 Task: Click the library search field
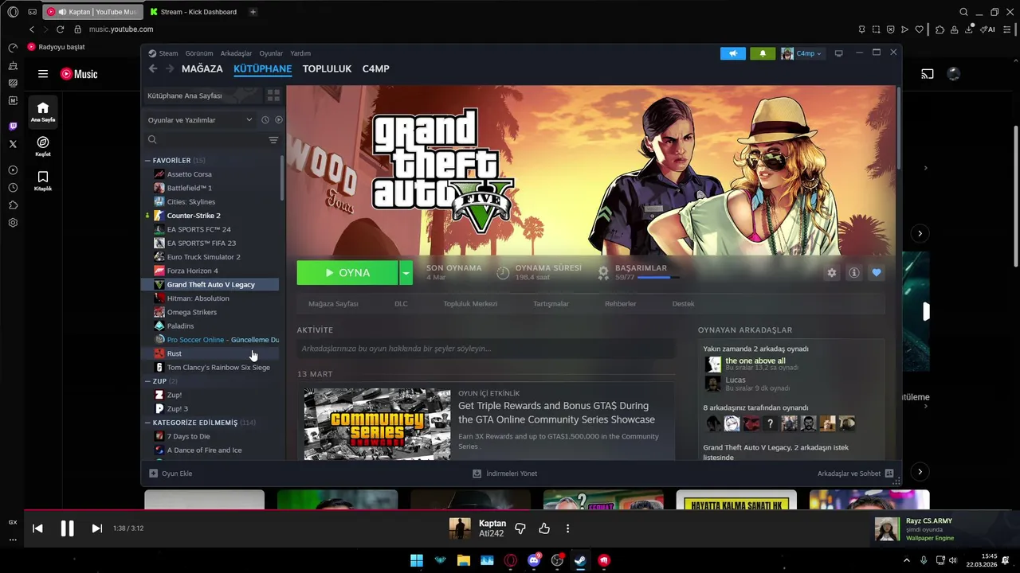click(x=204, y=139)
